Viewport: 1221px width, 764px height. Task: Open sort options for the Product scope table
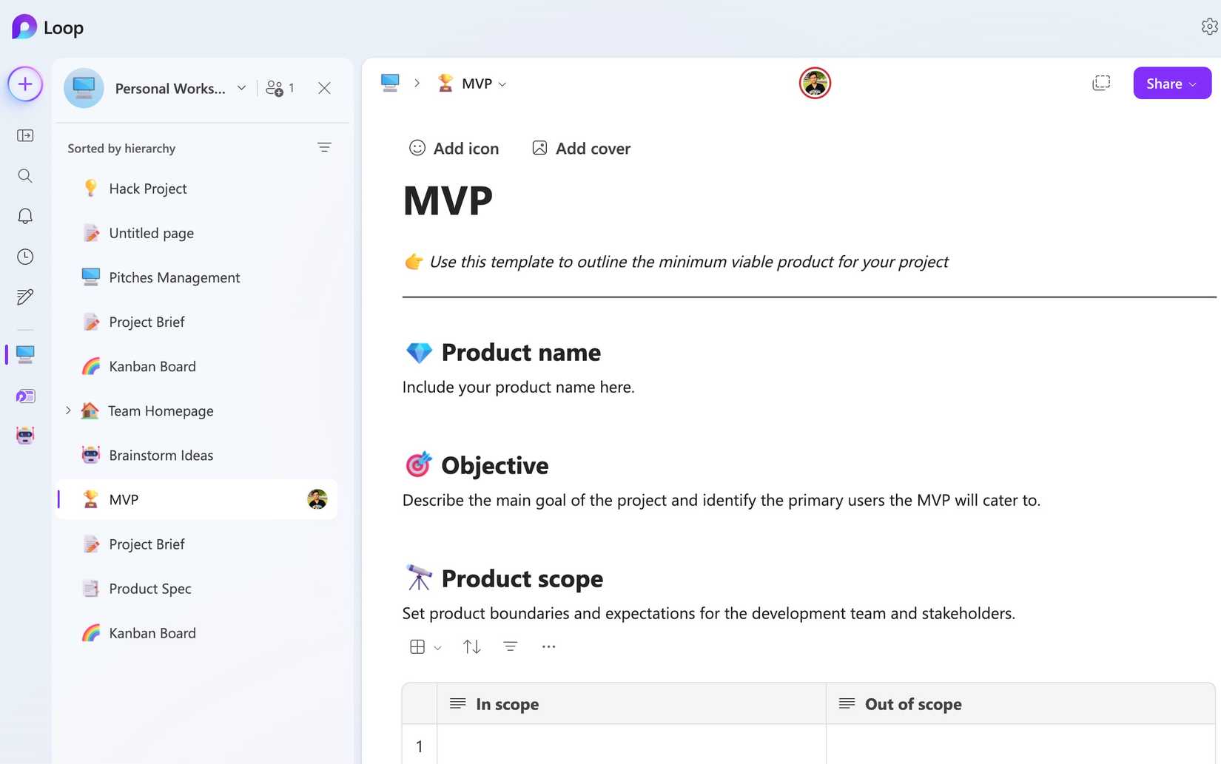click(x=471, y=646)
